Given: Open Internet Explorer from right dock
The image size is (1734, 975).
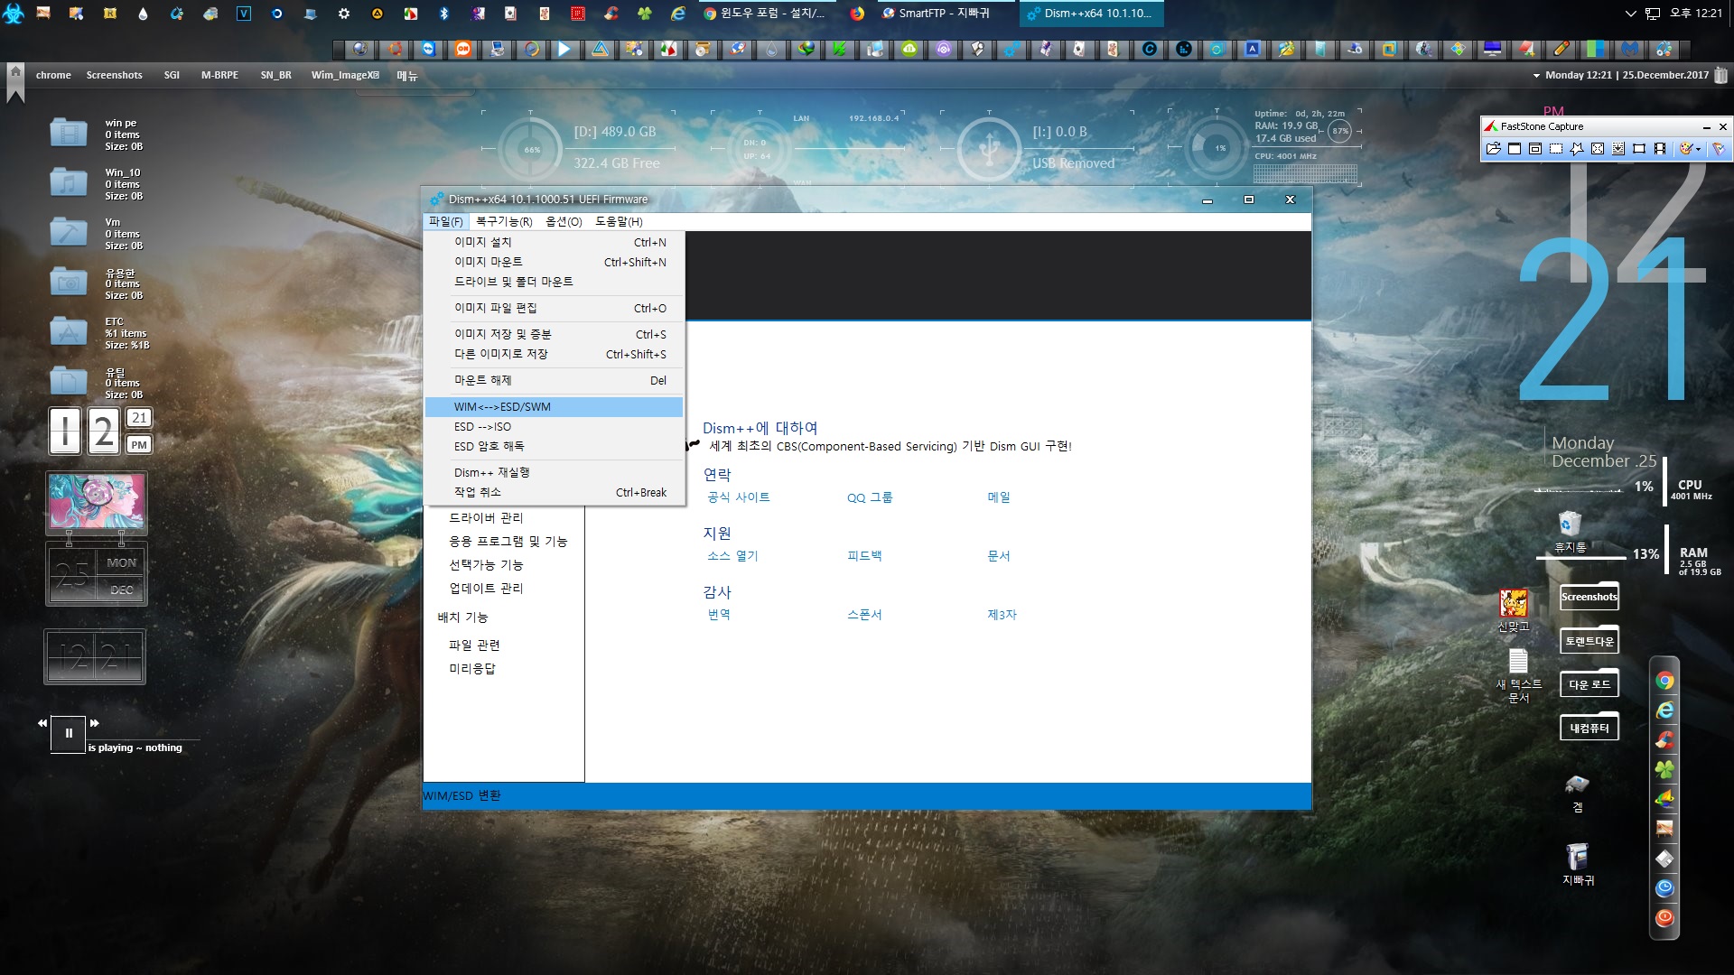Looking at the screenshot, I should pos(1664,711).
